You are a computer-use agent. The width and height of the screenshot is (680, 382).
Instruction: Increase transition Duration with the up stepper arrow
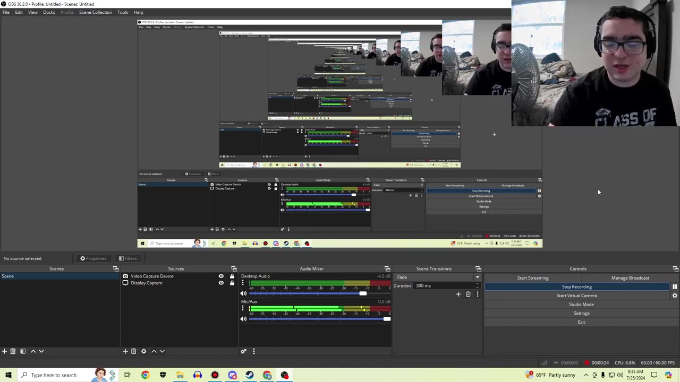tap(477, 284)
